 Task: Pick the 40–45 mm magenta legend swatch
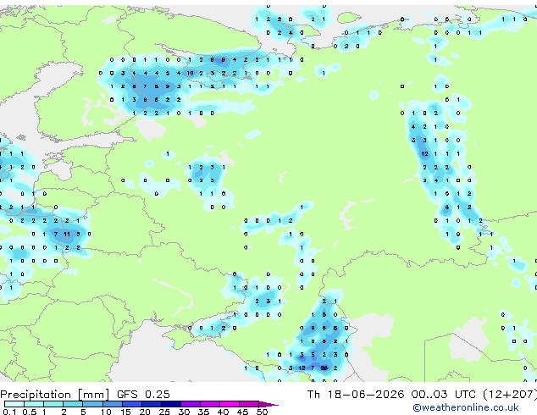point(230,404)
